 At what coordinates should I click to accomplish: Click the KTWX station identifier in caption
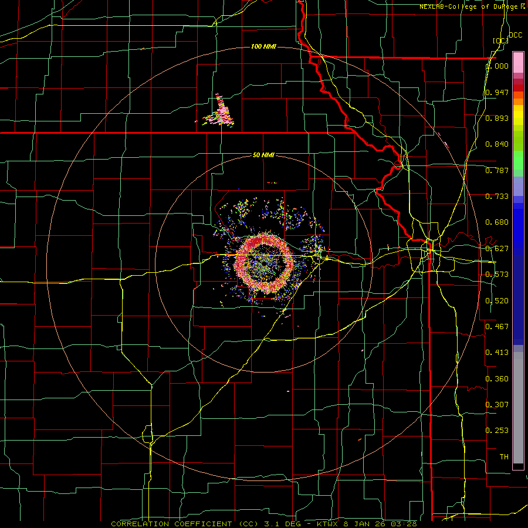click(x=328, y=524)
